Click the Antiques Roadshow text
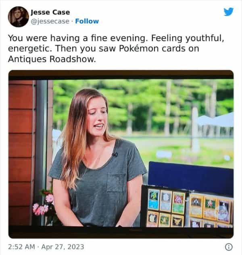242x255 pixels. (52, 59)
